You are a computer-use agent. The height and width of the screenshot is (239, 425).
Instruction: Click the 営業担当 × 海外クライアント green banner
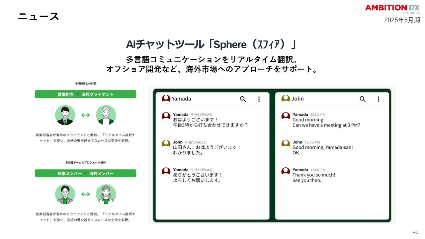pos(85,94)
